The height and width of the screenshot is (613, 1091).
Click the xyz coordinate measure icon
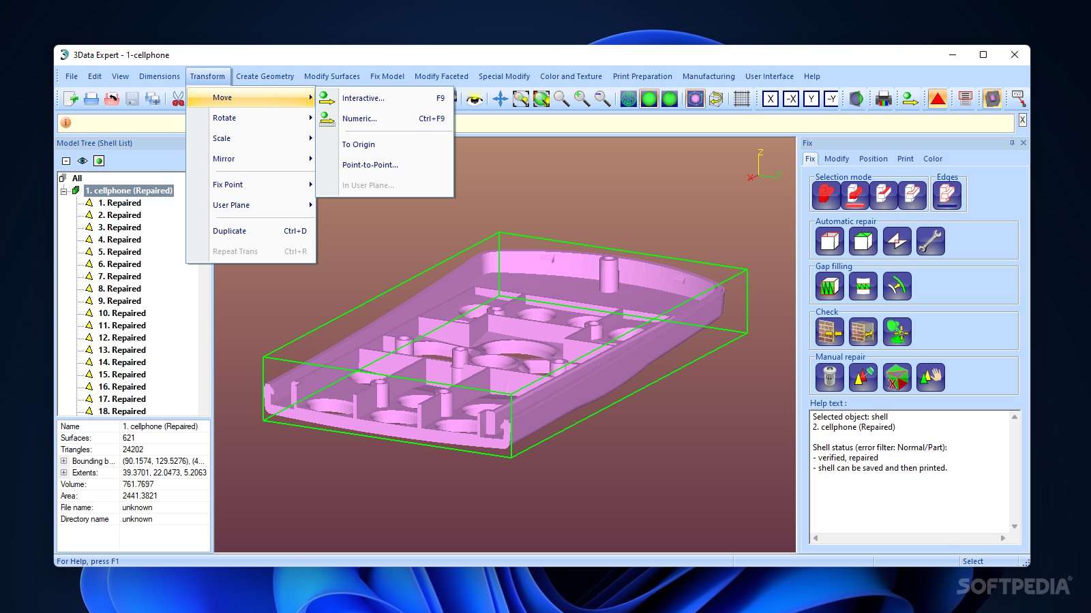pos(1018,99)
